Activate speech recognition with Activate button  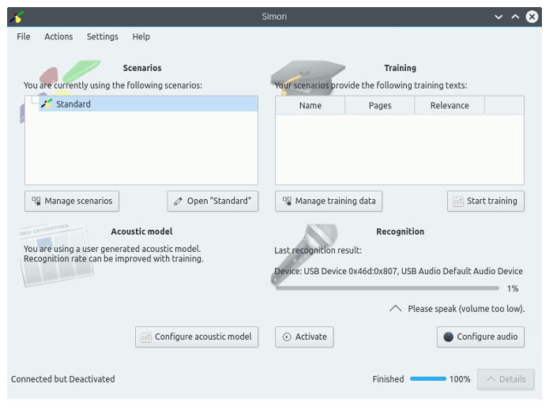(304, 337)
